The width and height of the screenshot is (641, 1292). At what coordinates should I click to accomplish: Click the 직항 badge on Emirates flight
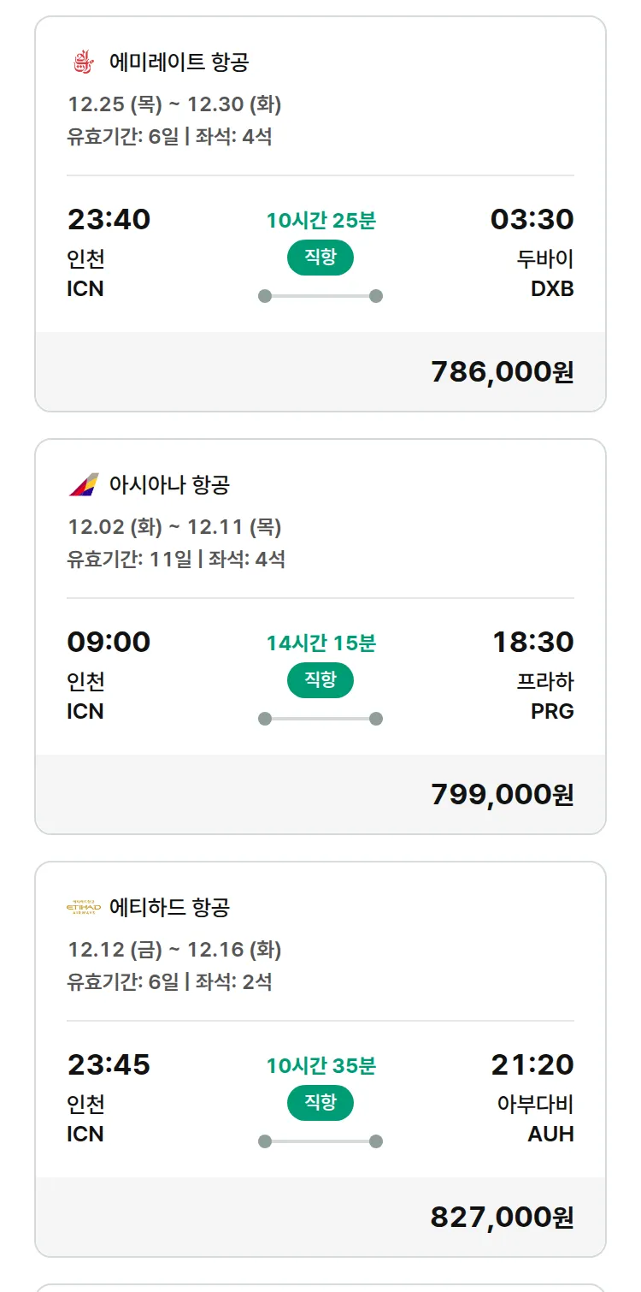click(320, 258)
